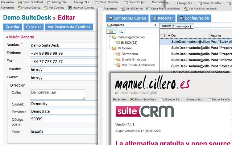Click the Ver Plantillas de Email icon

(186, 9)
